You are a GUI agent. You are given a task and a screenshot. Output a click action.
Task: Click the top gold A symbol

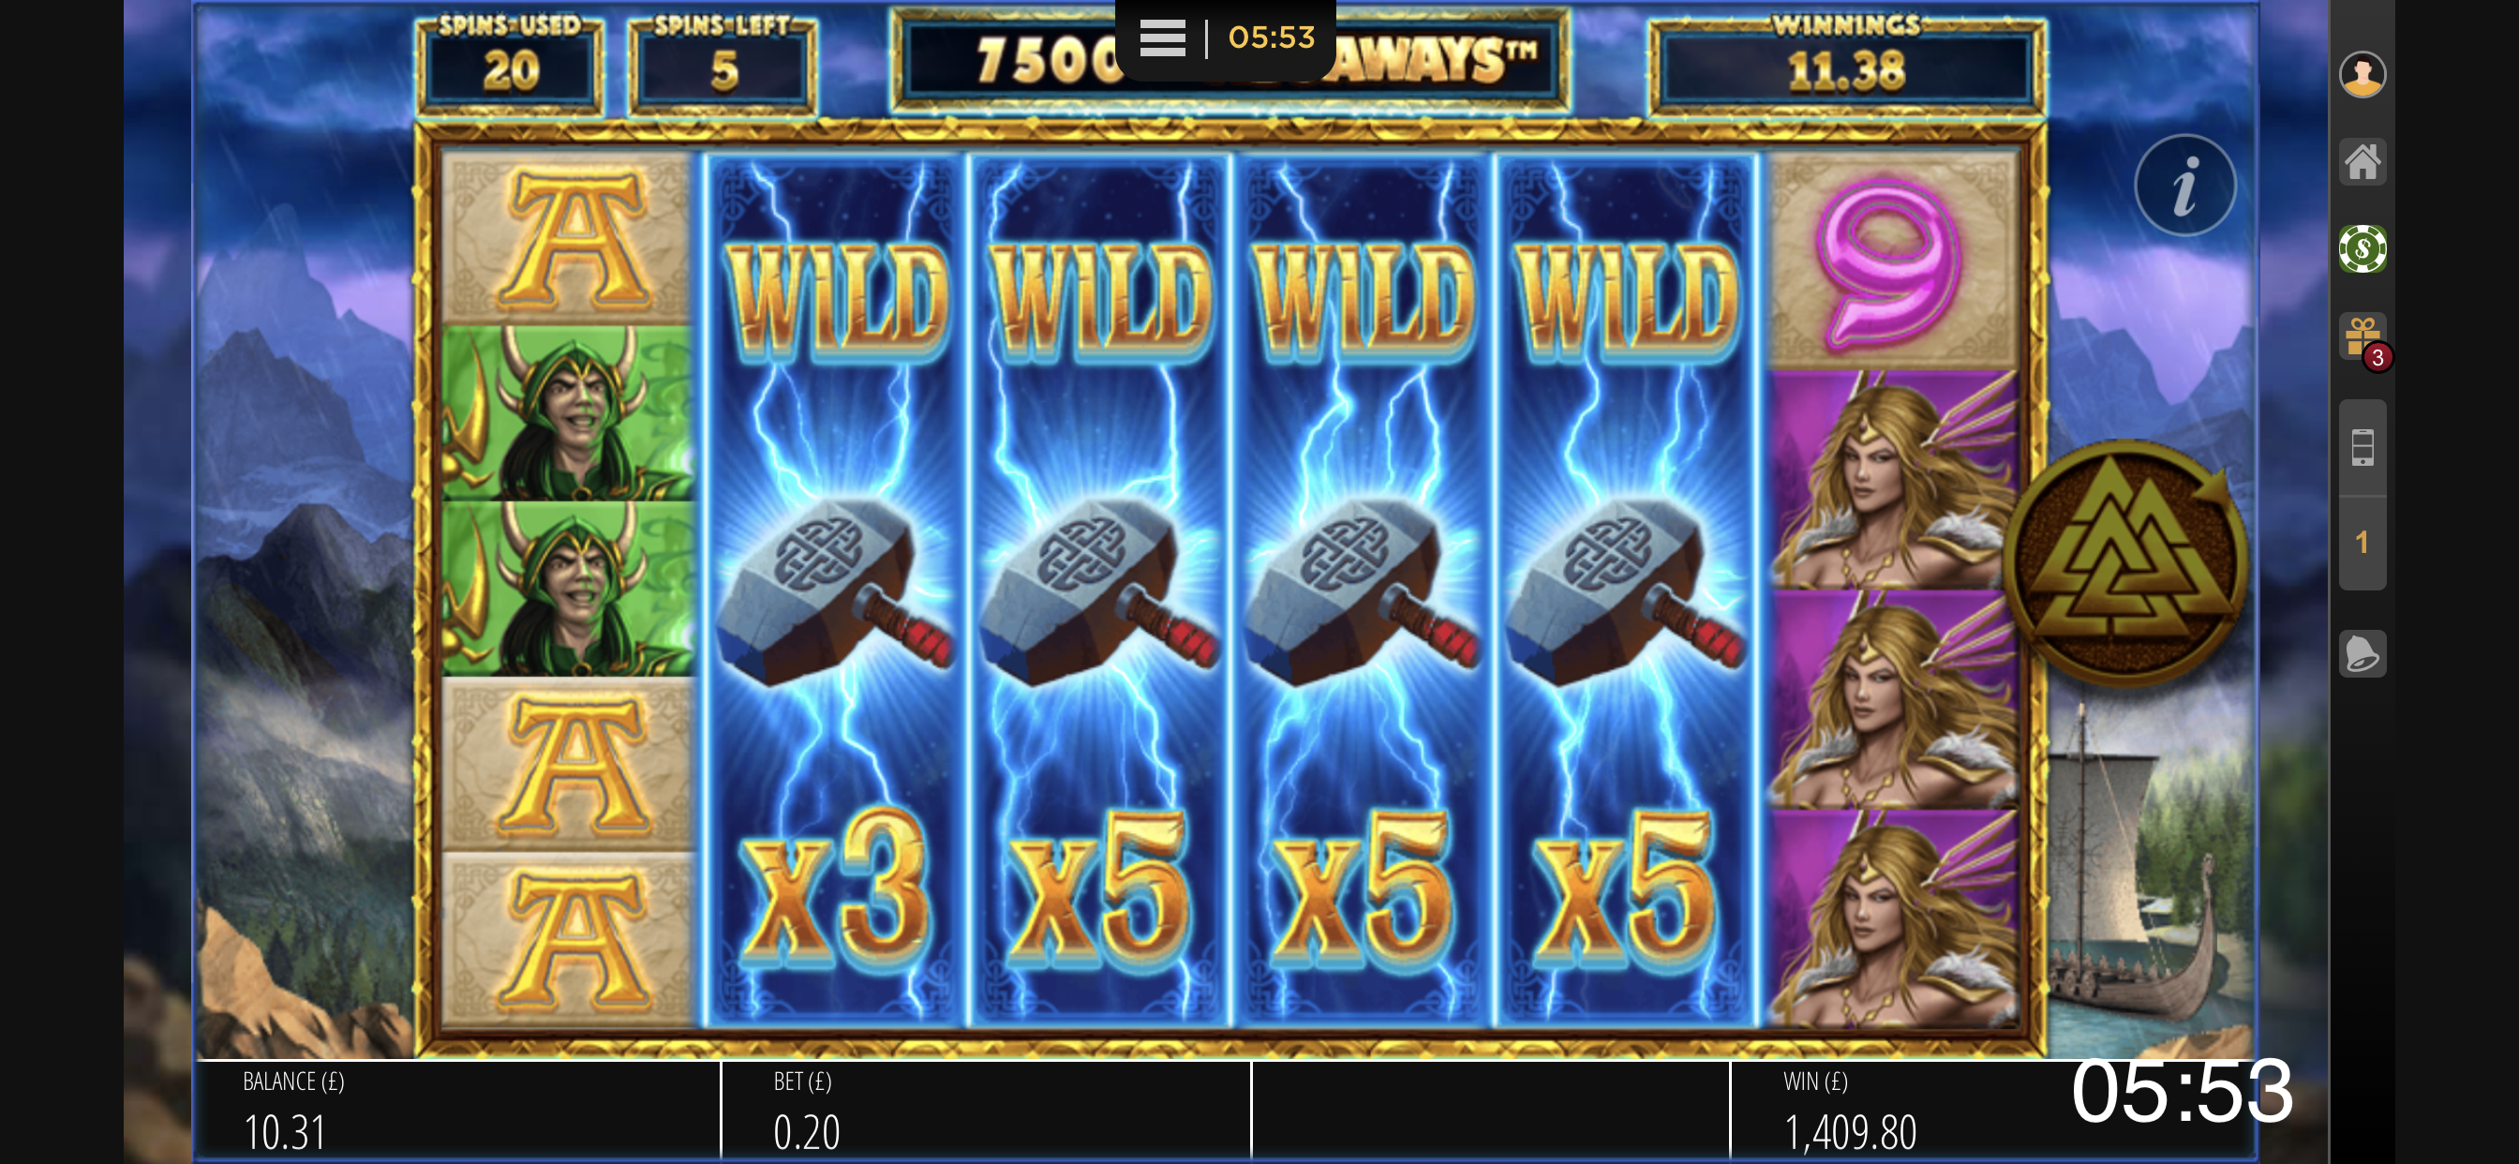click(569, 238)
